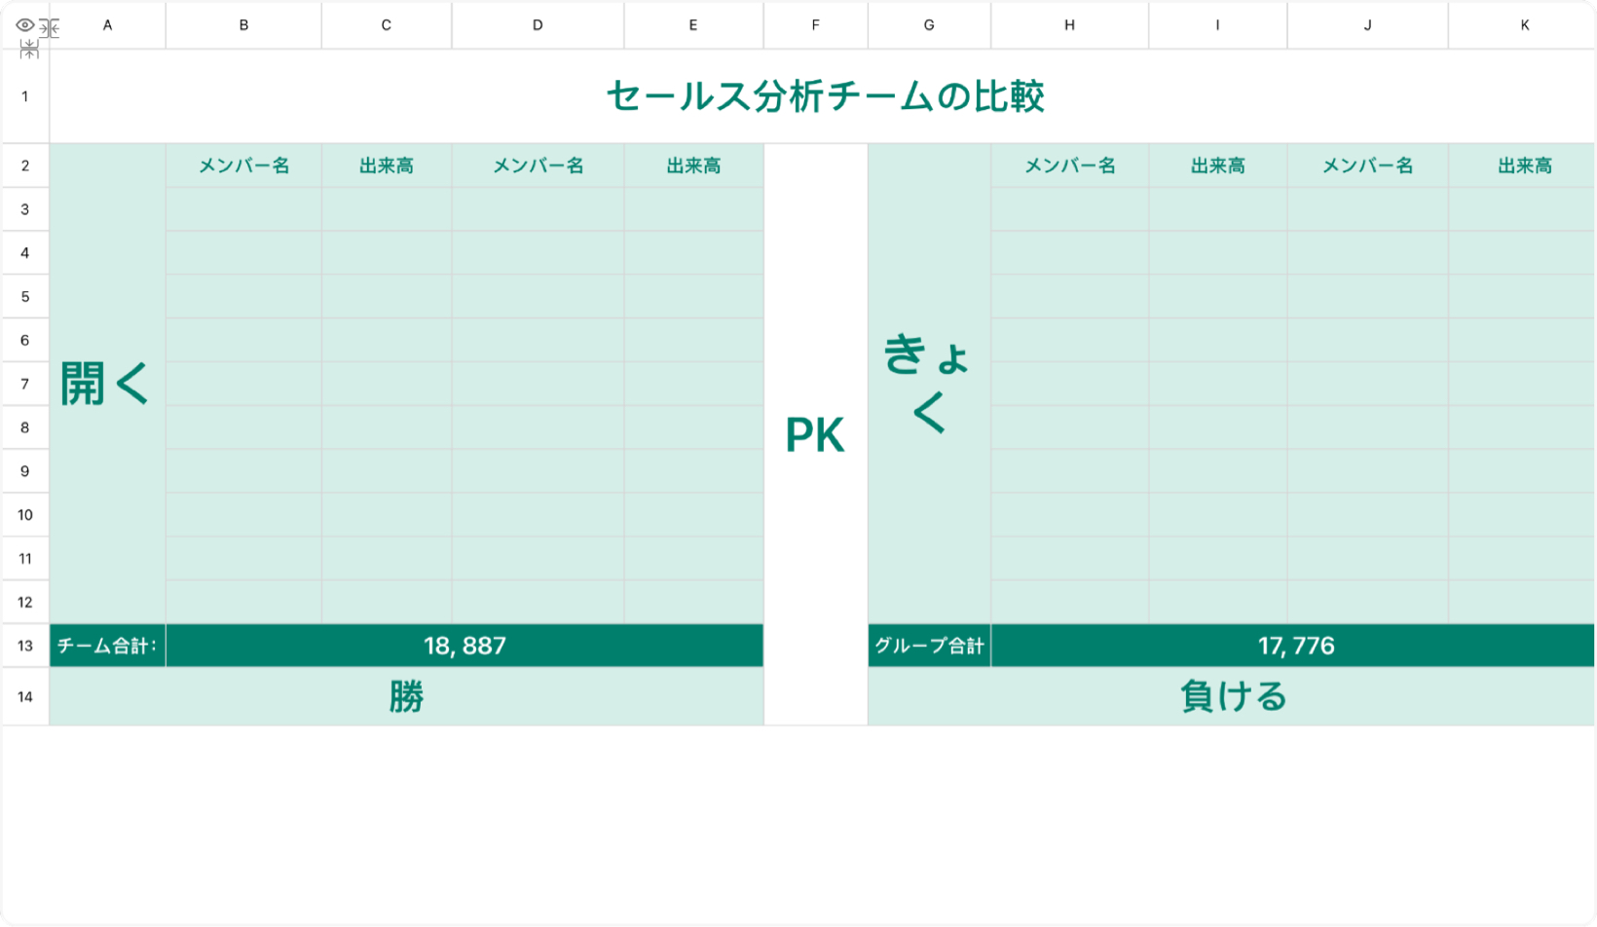The height and width of the screenshot is (927, 1597).
Task: Select column H header
Action: 1069,25
